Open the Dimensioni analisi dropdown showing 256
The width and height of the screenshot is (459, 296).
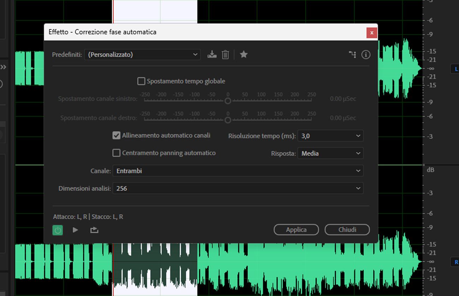click(x=238, y=189)
